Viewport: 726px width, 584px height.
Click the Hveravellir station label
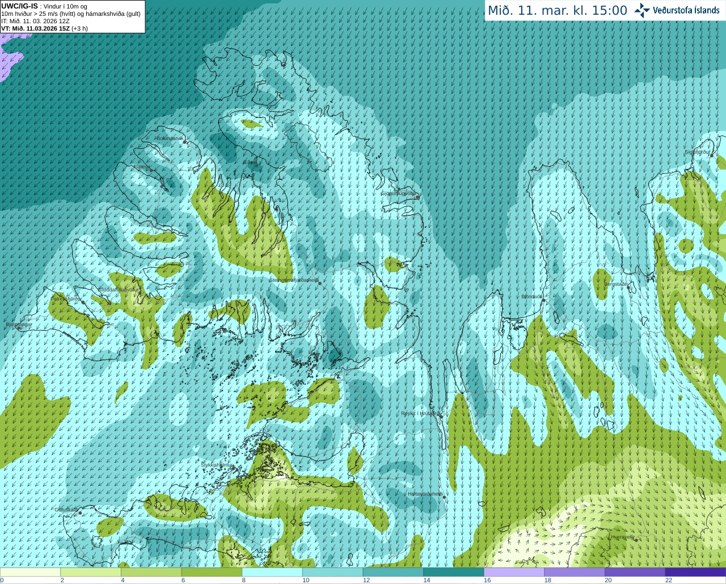(x=622, y=536)
